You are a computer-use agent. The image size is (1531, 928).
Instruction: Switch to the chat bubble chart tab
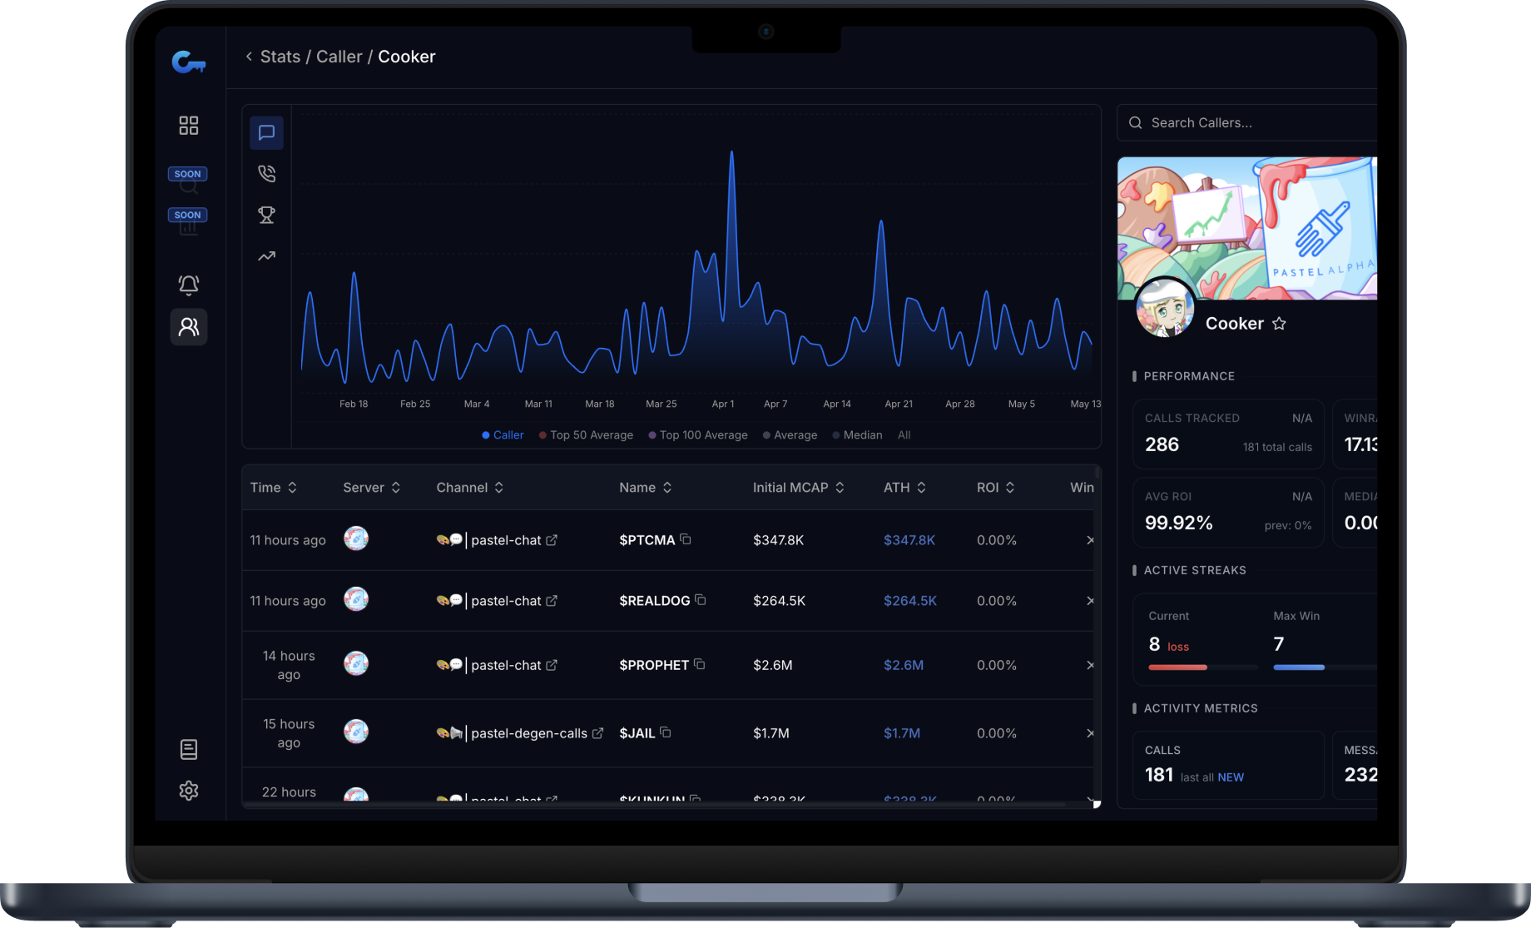tap(266, 132)
